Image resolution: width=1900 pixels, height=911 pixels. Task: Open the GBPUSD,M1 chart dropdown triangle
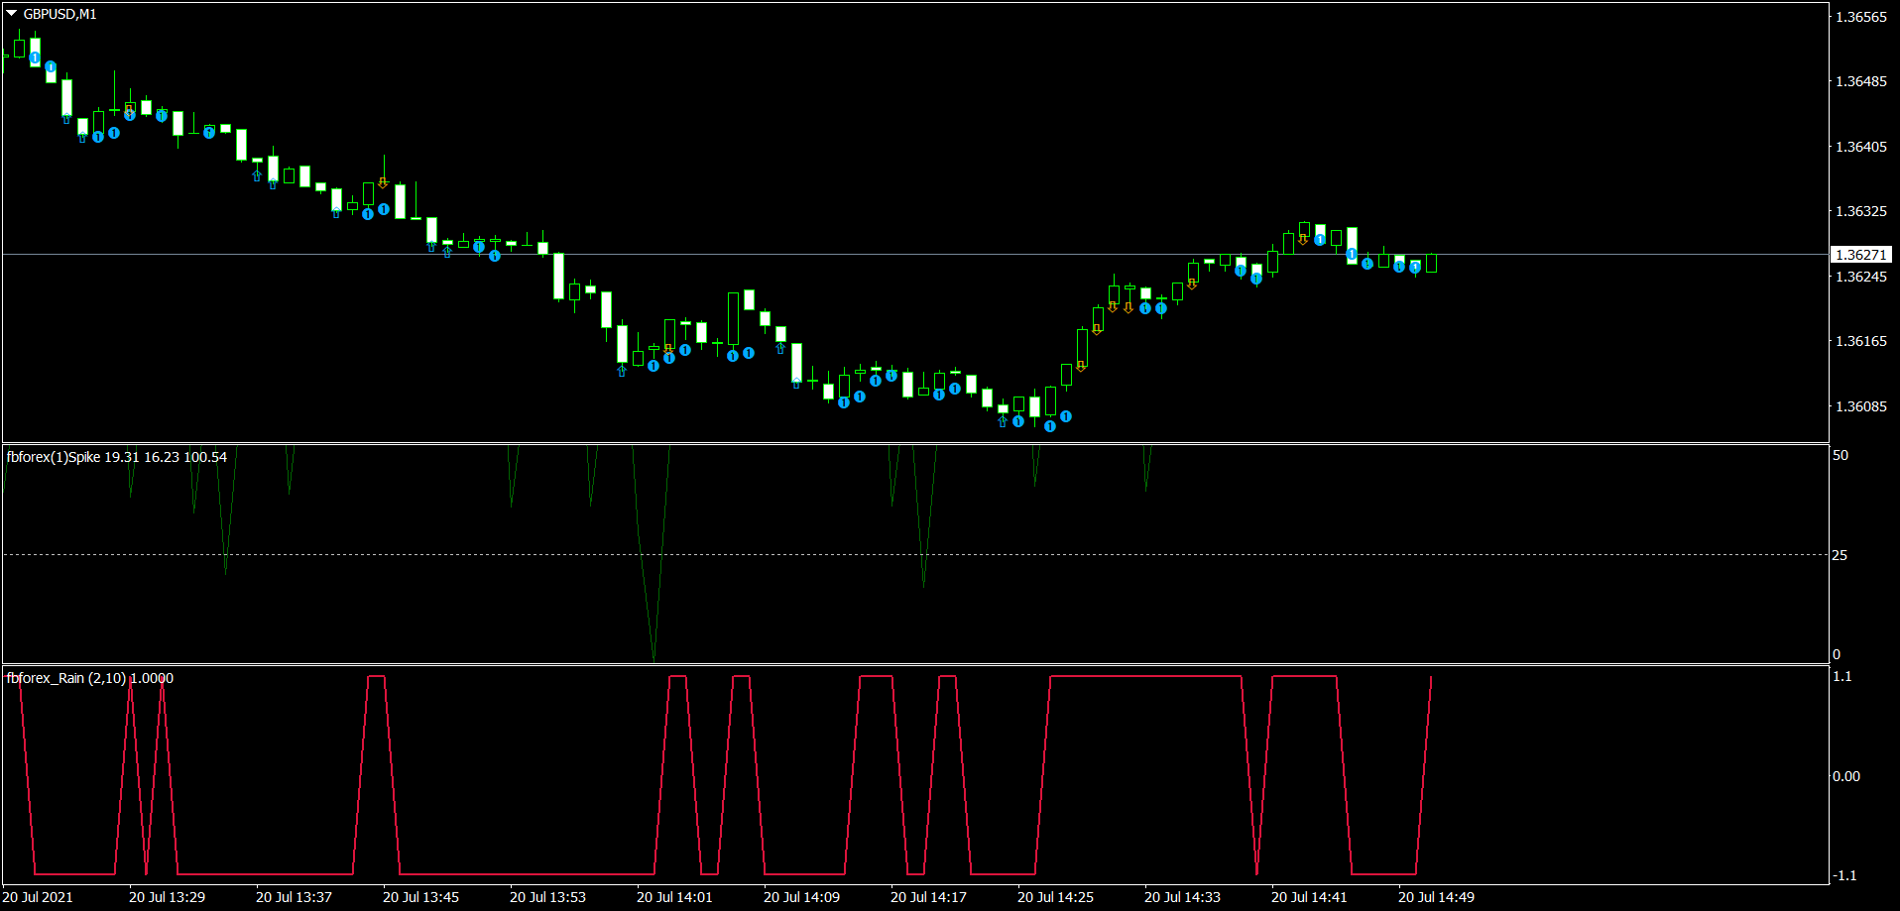point(12,14)
